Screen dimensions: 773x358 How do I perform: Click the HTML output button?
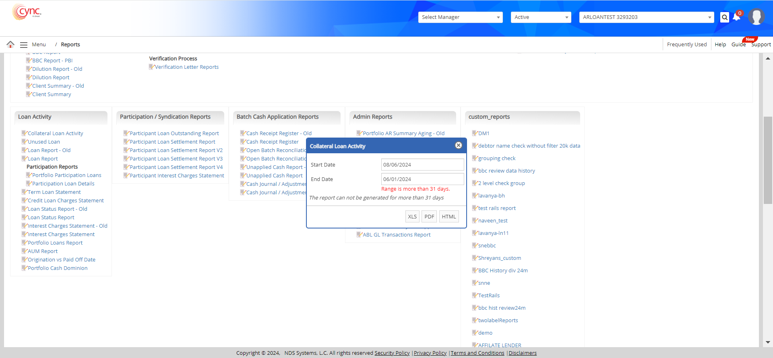pos(449,216)
